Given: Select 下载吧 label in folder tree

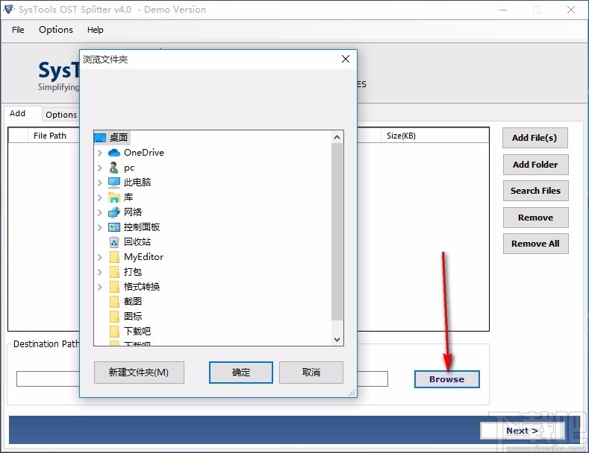Looking at the screenshot, I should [137, 332].
